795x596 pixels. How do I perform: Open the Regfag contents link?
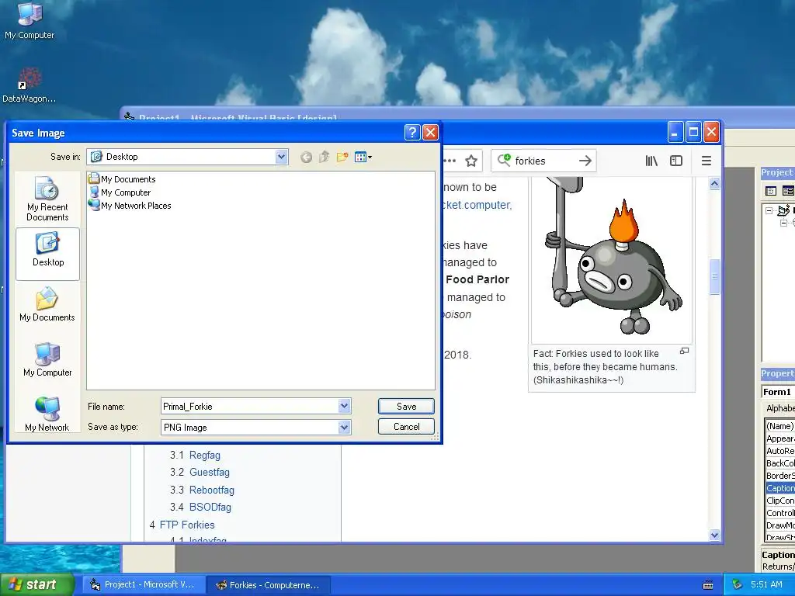(204, 455)
